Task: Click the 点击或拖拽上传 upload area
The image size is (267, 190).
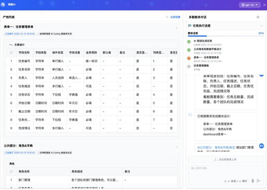Action: coord(225,159)
